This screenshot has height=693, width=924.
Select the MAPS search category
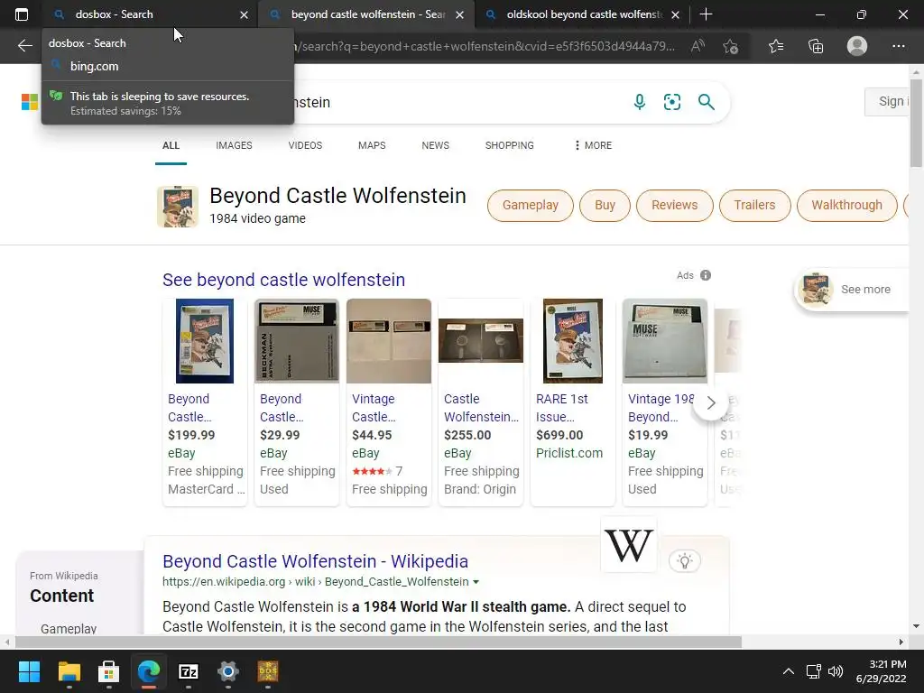(372, 145)
